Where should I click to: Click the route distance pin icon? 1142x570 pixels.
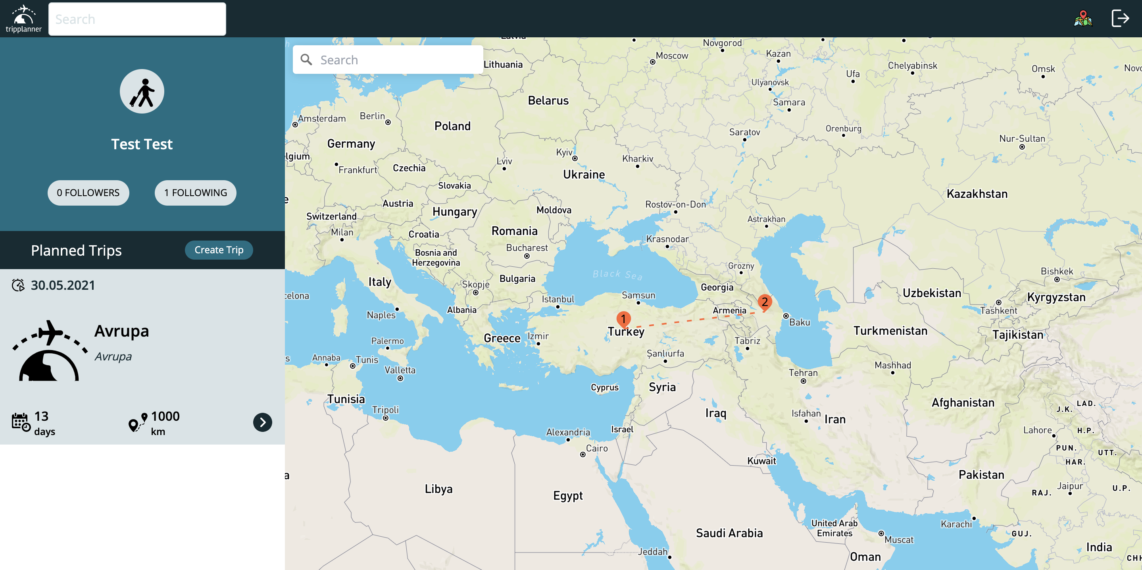click(137, 422)
